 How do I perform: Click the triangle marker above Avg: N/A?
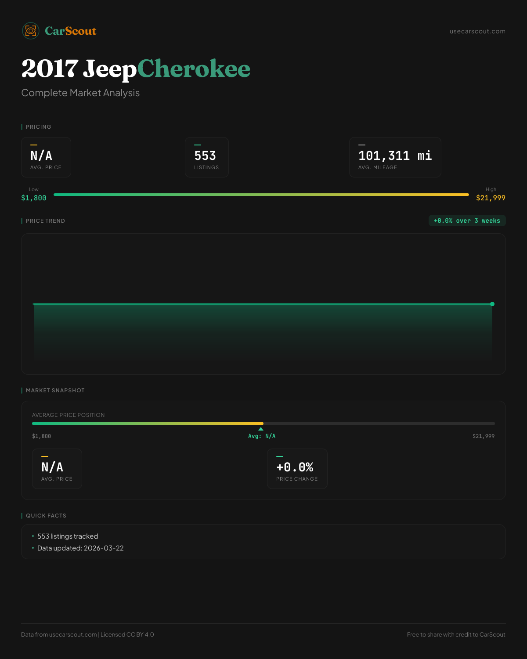click(261, 429)
